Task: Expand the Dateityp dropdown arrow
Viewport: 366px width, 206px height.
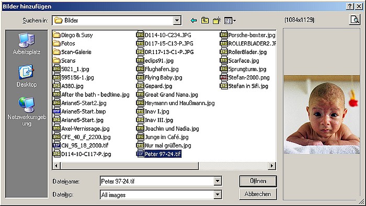Action: (218, 194)
